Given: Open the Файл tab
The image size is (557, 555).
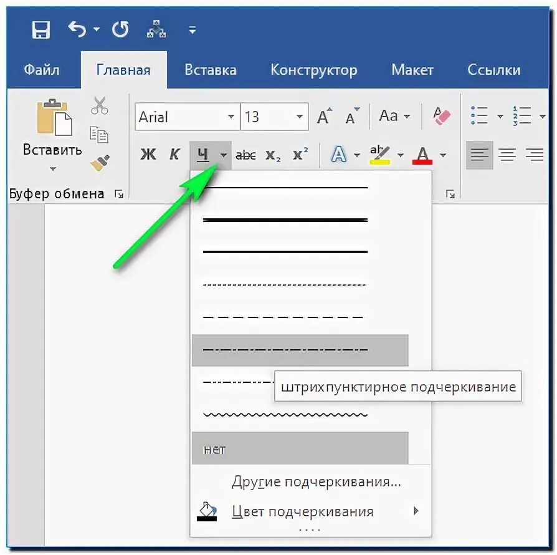Looking at the screenshot, I should coord(42,70).
